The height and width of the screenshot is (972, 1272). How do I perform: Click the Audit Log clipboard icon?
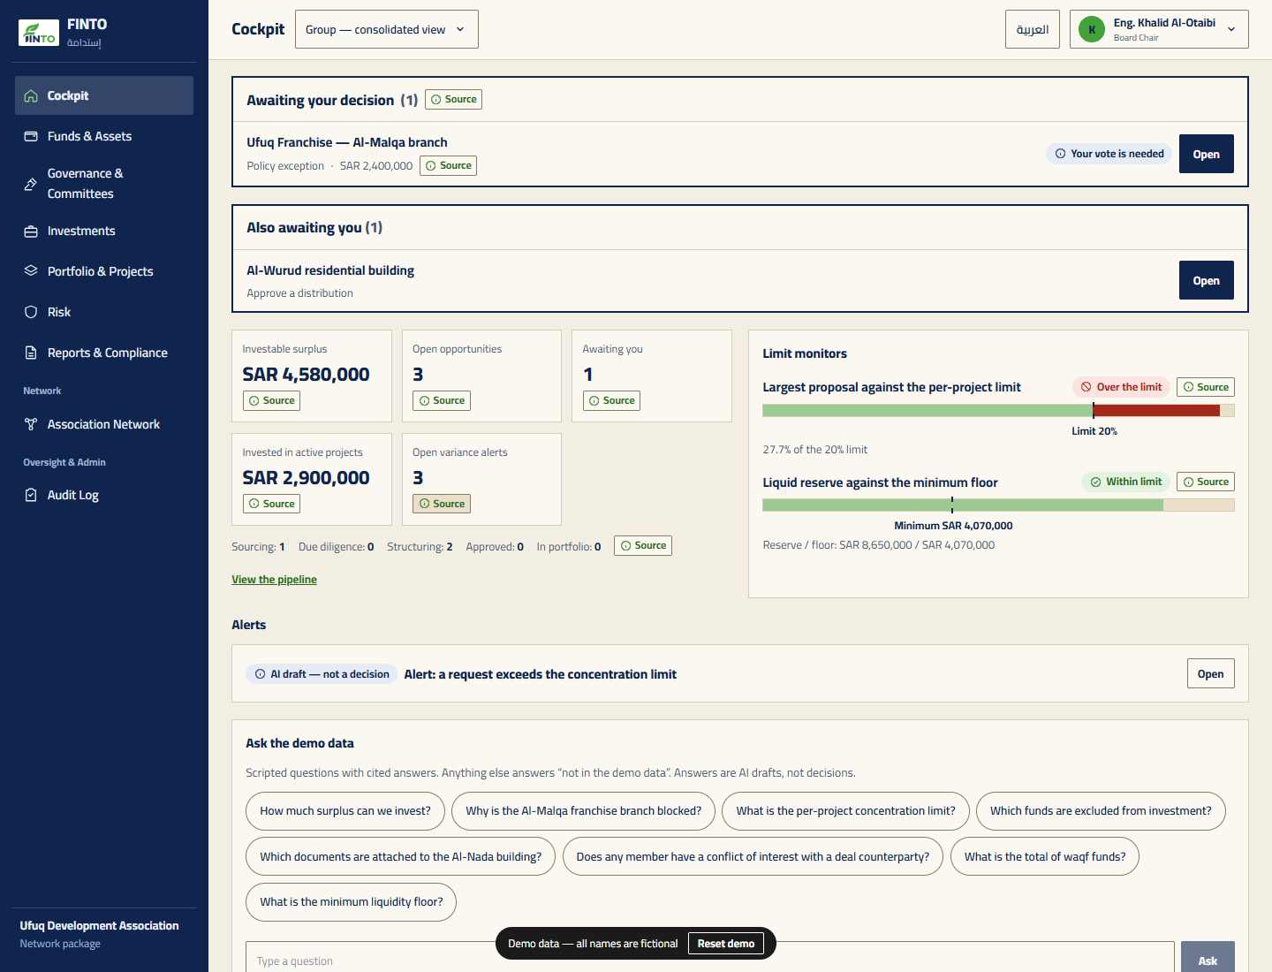click(31, 495)
